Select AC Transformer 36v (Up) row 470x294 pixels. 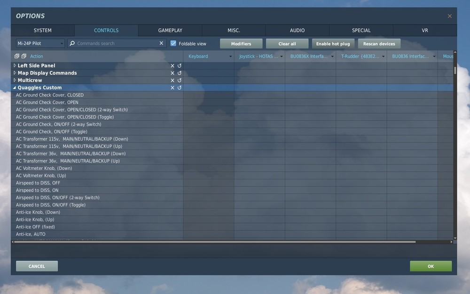coord(97,161)
